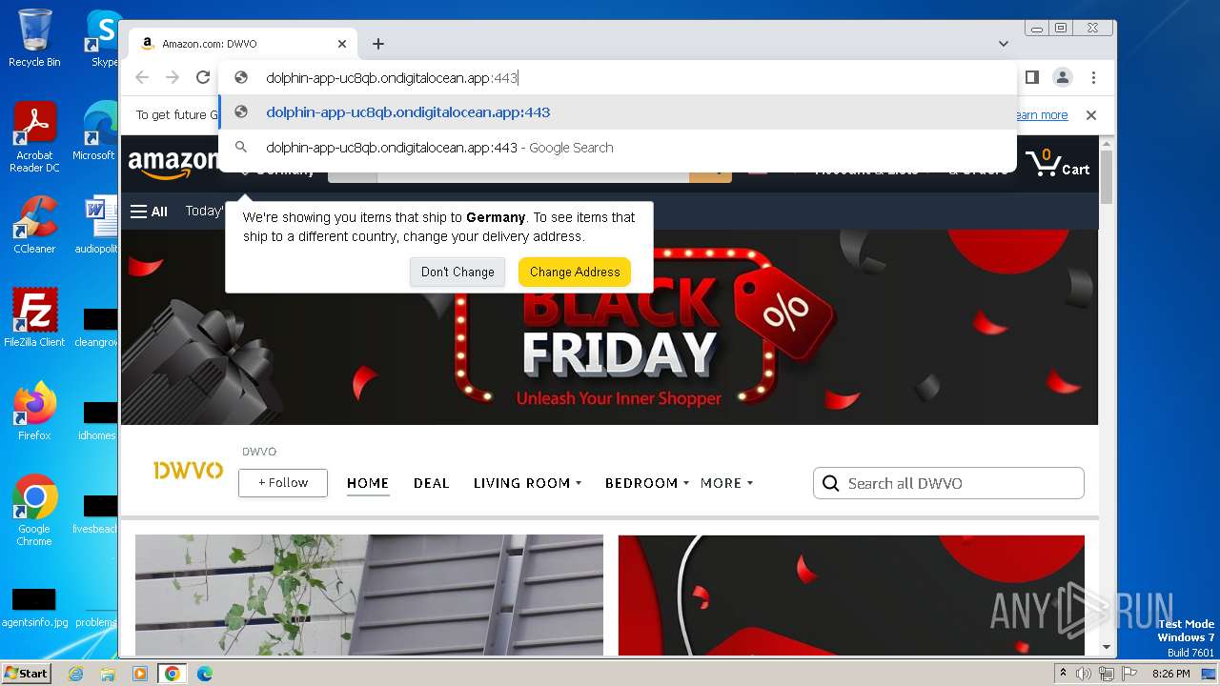
Task: Open the Chrome profile avatar
Action: click(x=1063, y=77)
